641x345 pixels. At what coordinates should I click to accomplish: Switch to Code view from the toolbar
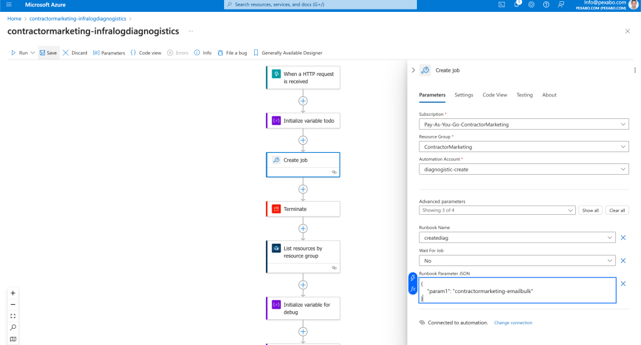point(146,53)
